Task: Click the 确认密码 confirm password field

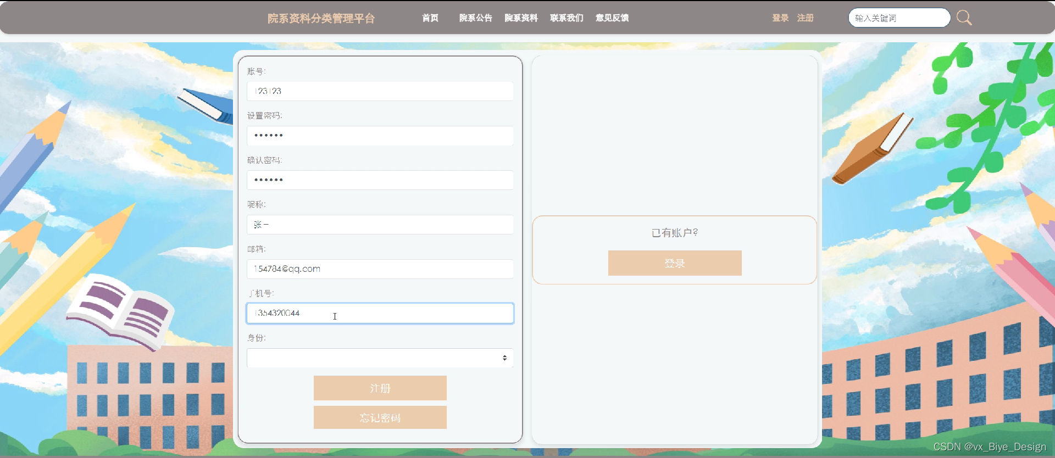Action: 380,180
